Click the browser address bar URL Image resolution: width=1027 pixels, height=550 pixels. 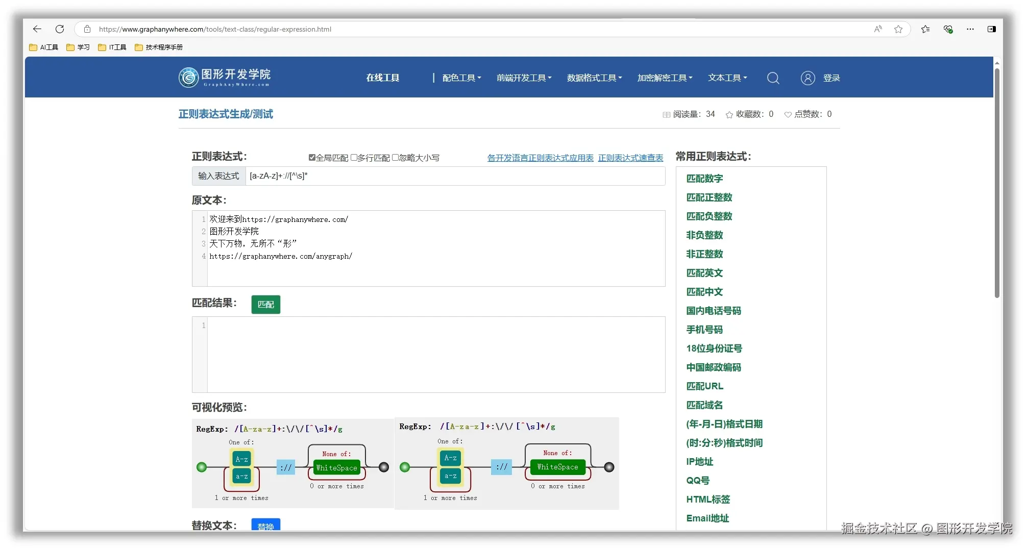coord(215,29)
